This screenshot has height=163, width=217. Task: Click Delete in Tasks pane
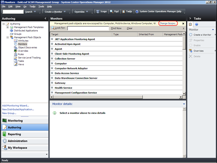pos(197,56)
